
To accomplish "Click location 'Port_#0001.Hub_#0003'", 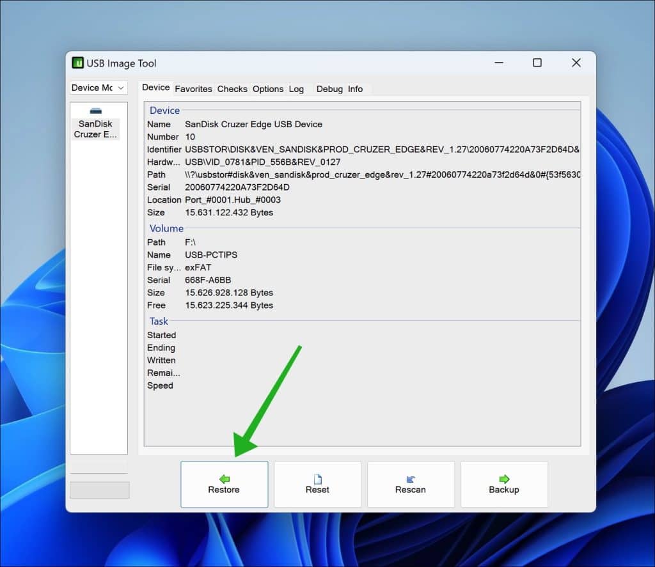I will pyautogui.click(x=233, y=199).
